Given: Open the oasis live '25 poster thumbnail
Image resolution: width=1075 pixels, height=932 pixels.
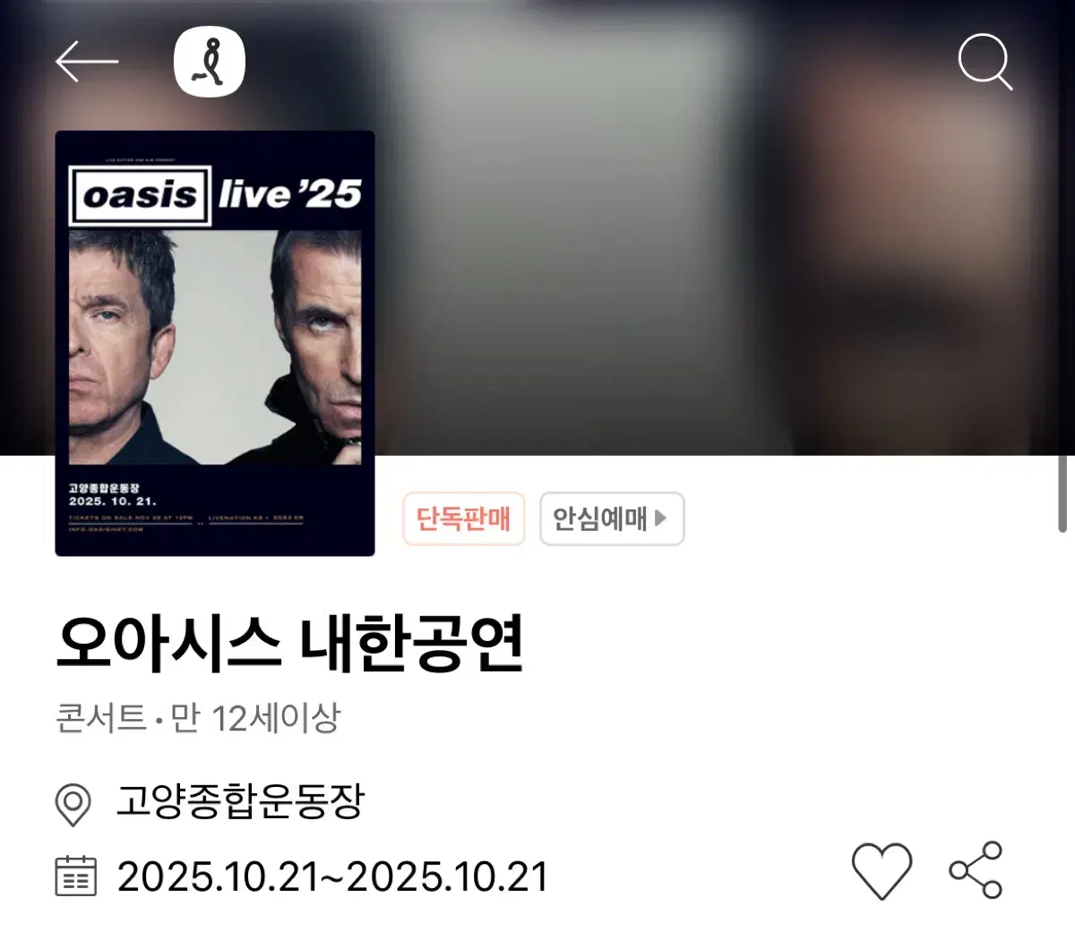Looking at the screenshot, I should click(x=215, y=343).
